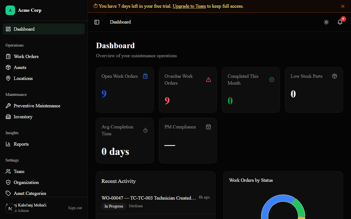351x219 pixels.
Task: Click the calendar icon on PM Compliance card
Action: tap(208, 127)
